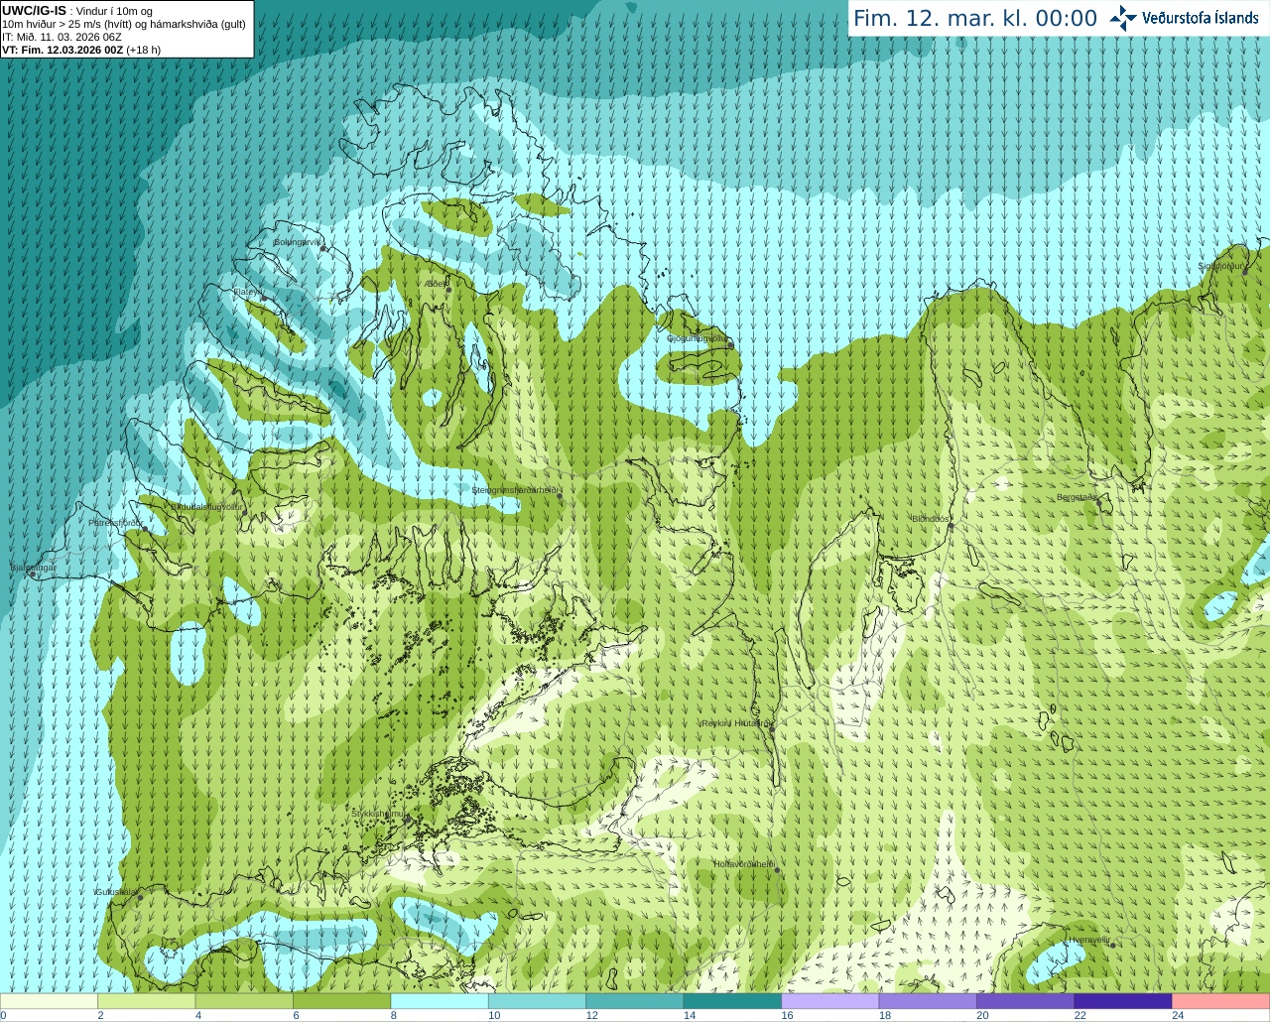Select the 18–20 m/s purple legend swatch
This screenshot has width=1270, height=1022.
click(x=928, y=1001)
